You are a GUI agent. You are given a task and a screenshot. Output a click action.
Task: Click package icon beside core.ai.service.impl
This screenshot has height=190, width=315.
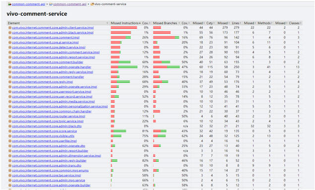pyautogui.click(x=9, y=42)
